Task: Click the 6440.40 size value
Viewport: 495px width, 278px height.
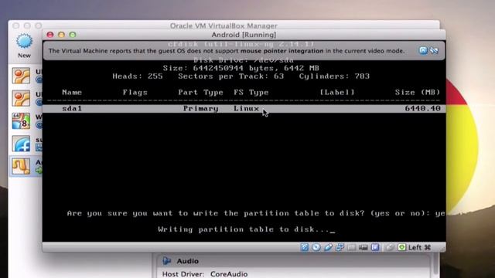Action: 423,108
